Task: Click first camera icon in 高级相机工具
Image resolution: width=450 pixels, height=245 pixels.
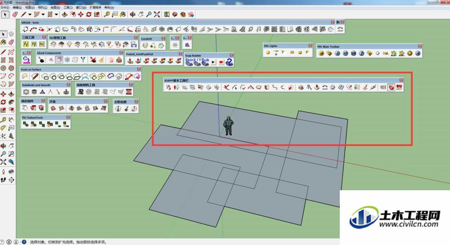Action: point(81,92)
